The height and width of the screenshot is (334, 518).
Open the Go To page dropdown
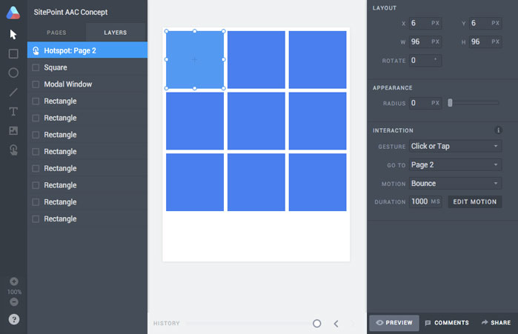455,164
